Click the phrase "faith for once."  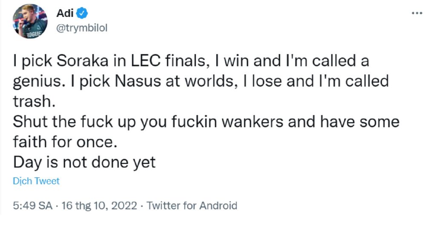tap(65, 142)
